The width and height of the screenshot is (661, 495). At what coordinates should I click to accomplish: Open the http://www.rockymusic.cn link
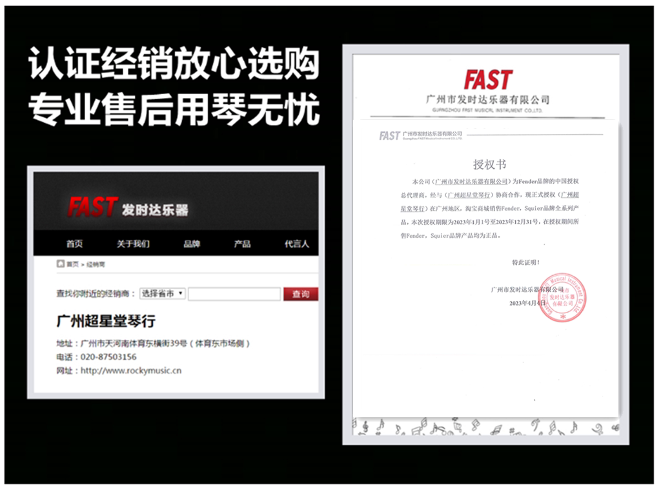coord(131,371)
